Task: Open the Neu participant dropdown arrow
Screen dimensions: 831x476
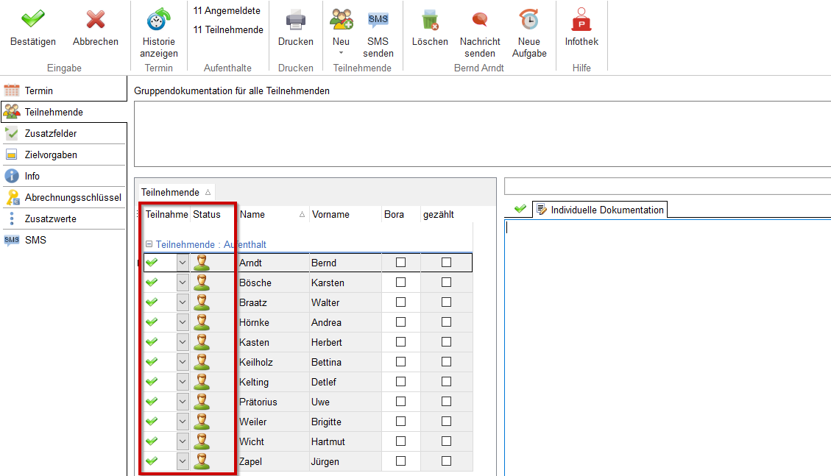Action: [341, 53]
